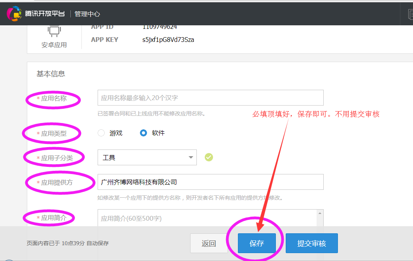Click the 应用简介 scrollbar up arrow

(320, 213)
